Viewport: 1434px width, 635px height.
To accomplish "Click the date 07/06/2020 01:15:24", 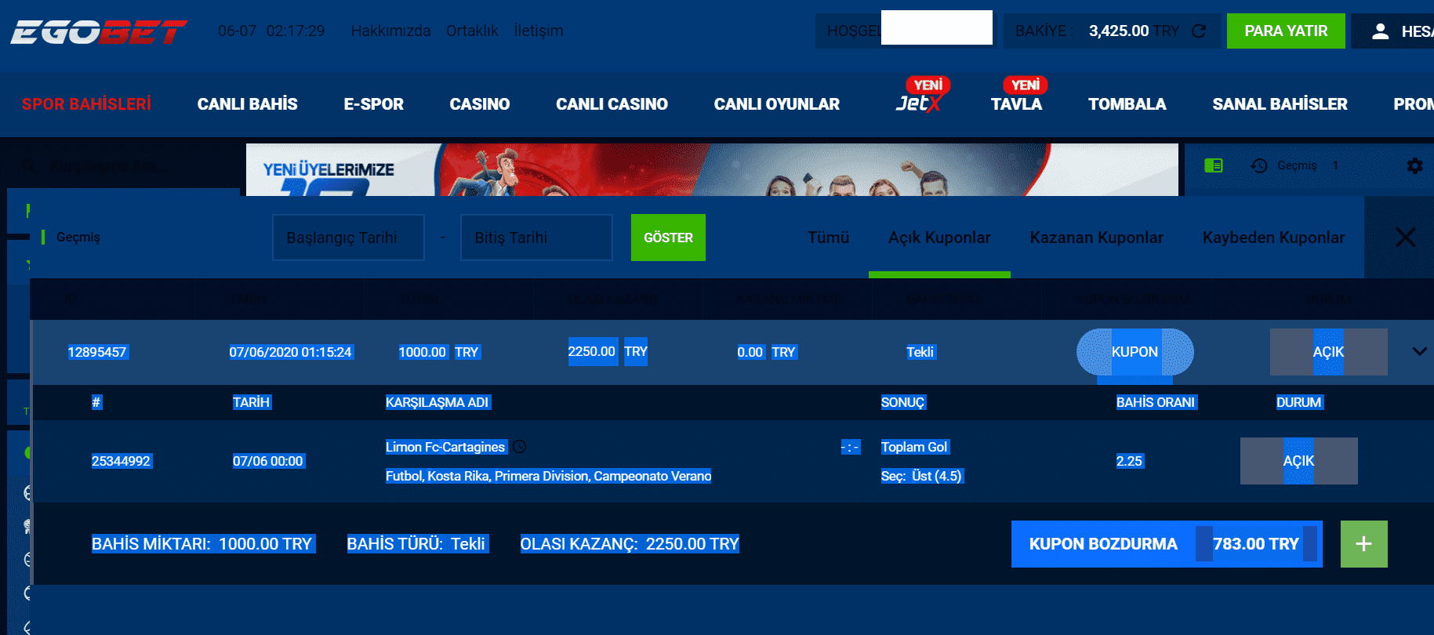I will (x=290, y=352).
